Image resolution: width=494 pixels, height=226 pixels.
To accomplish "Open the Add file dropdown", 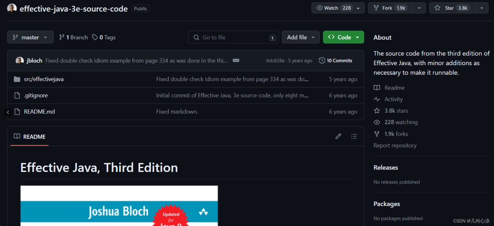I will coord(301,37).
